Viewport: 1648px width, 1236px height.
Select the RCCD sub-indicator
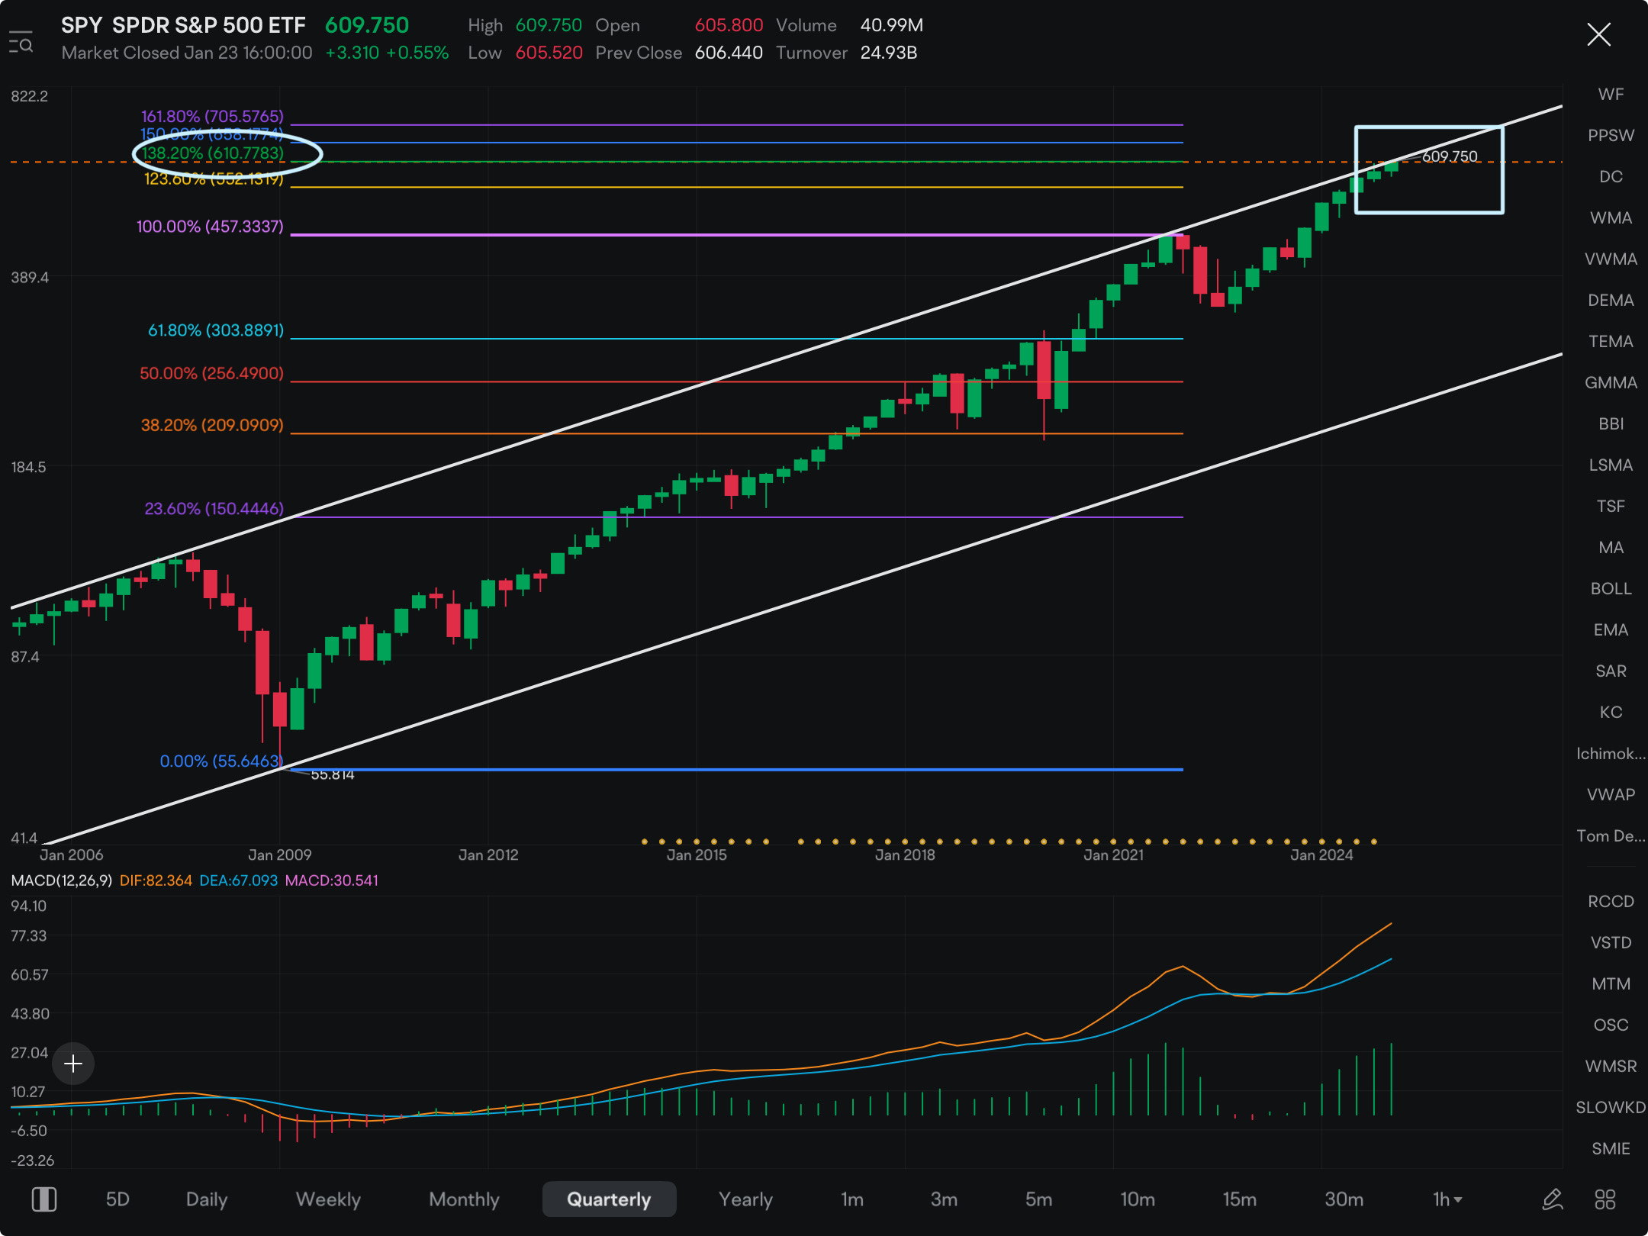(1611, 902)
